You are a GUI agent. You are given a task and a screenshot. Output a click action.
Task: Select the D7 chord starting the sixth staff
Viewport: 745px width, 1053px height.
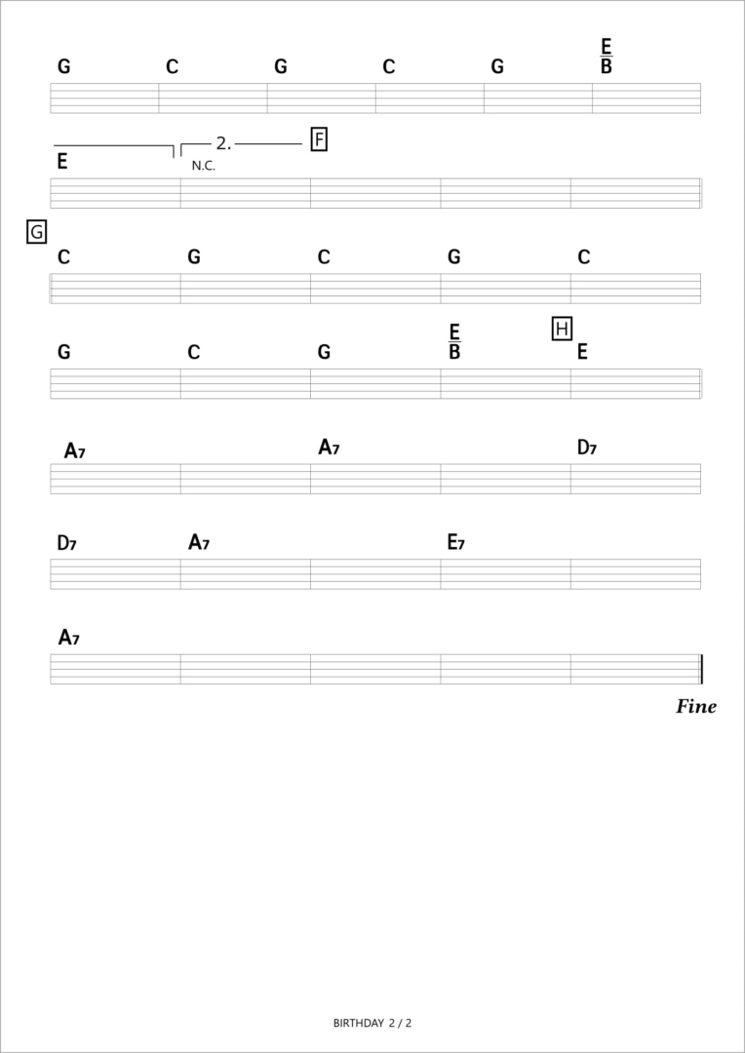click(66, 543)
